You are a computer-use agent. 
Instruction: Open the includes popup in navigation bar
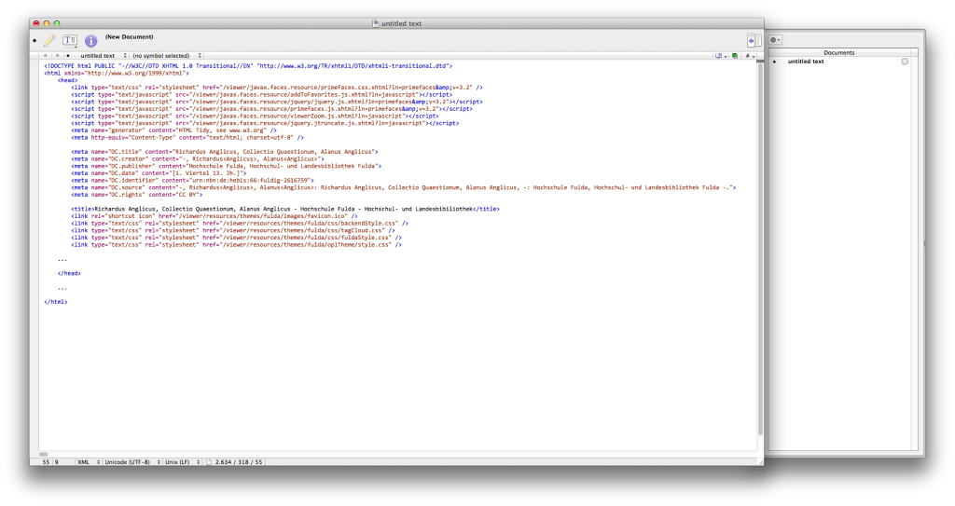[721, 55]
